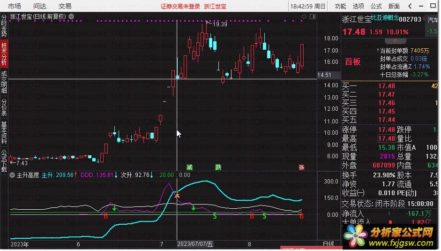The image size is (441, 251).
Task: Click the 日线 period selector
Action: pos(328,244)
